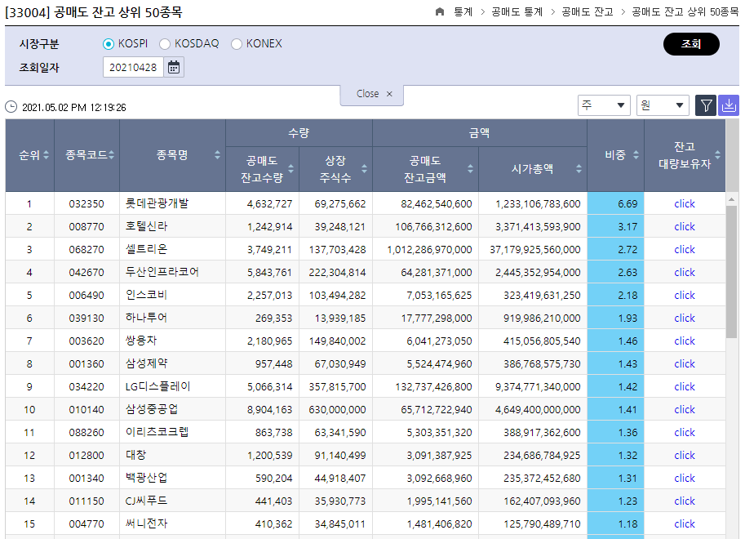This screenshot has height=539, width=745.
Task: Click the link for CJ씨푸드 row
Action: (x=684, y=501)
